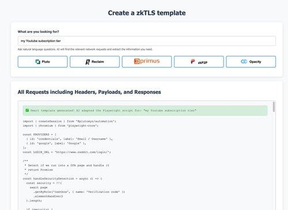Click the Pluto logo icon
This screenshot has width=288, height=210.
click(37, 62)
